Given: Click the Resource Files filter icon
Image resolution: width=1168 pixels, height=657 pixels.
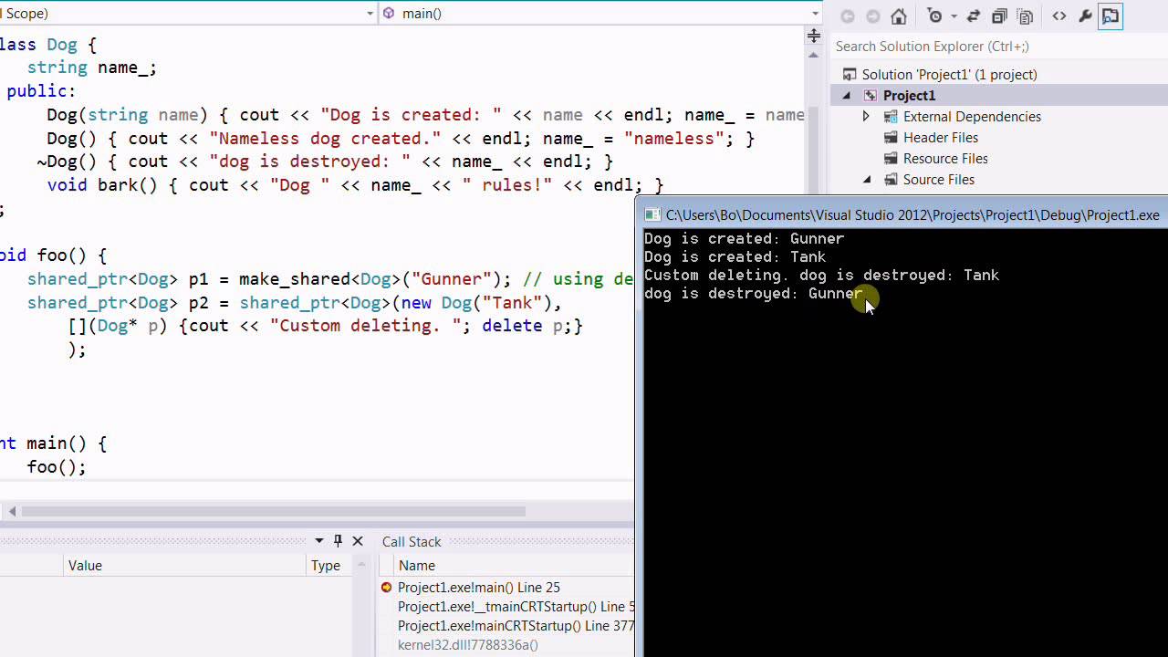Looking at the screenshot, I should click(891, 159).
